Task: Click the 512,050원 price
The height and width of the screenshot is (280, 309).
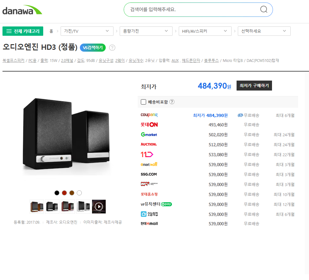Action: (x=218, y=145)
